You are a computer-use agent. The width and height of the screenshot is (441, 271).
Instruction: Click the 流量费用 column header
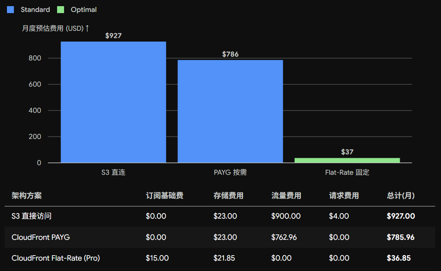286,196
